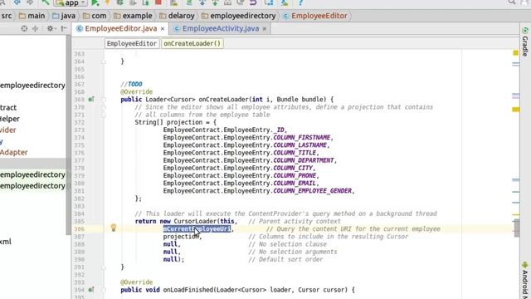Click EmployeeEditor editor breadcrumb

pos(132,43)
